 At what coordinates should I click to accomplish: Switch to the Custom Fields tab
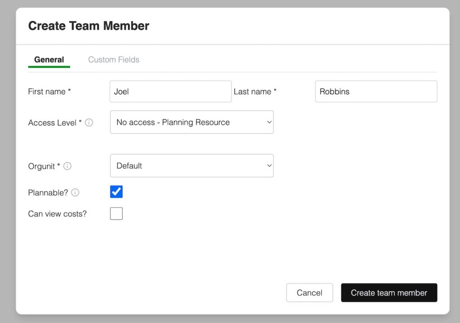[113, 59]
